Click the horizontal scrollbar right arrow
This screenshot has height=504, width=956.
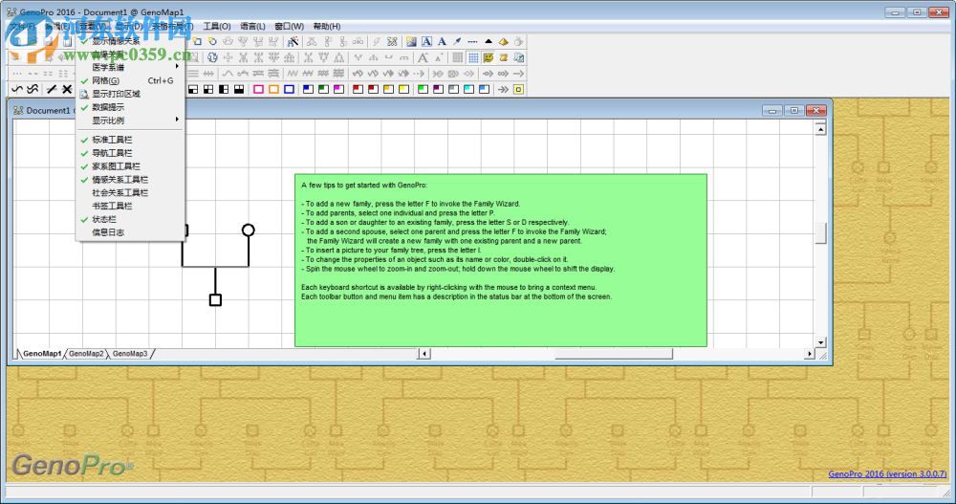coord(809,354)
